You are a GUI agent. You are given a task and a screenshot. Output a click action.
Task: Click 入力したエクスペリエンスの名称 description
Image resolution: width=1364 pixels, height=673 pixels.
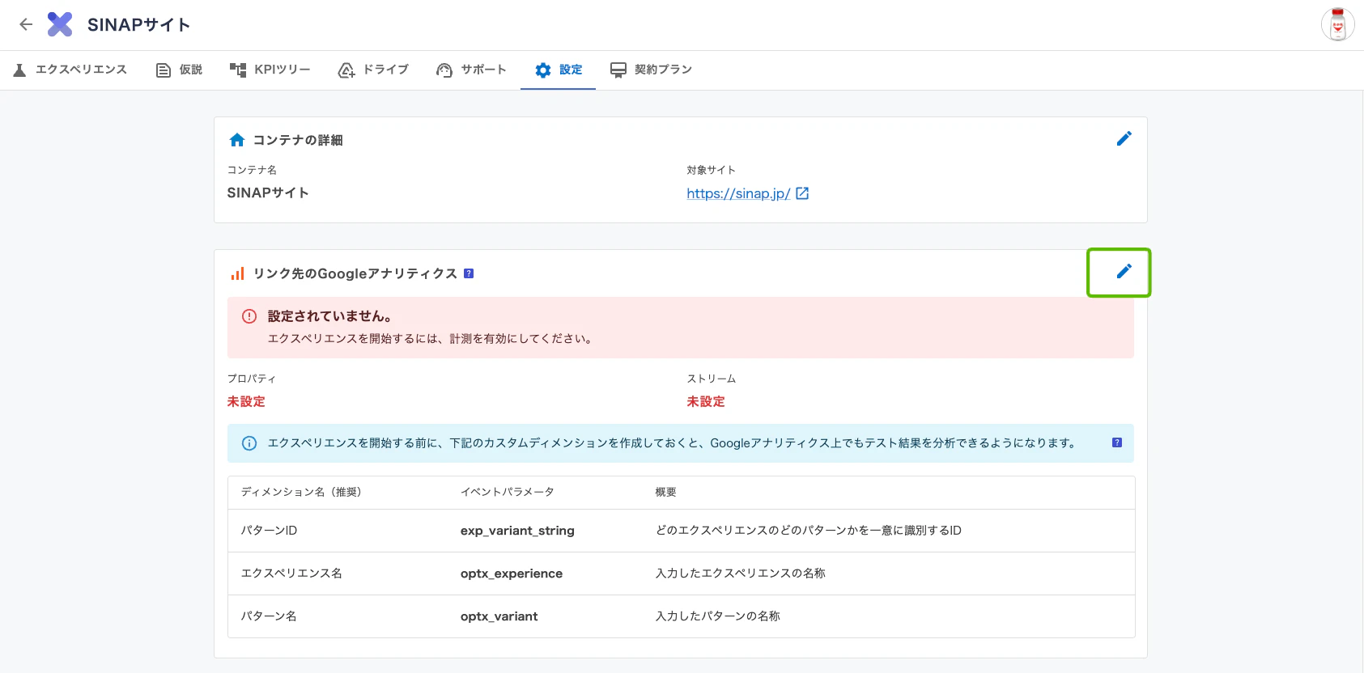pyautogui.click(x=741, y=574)
